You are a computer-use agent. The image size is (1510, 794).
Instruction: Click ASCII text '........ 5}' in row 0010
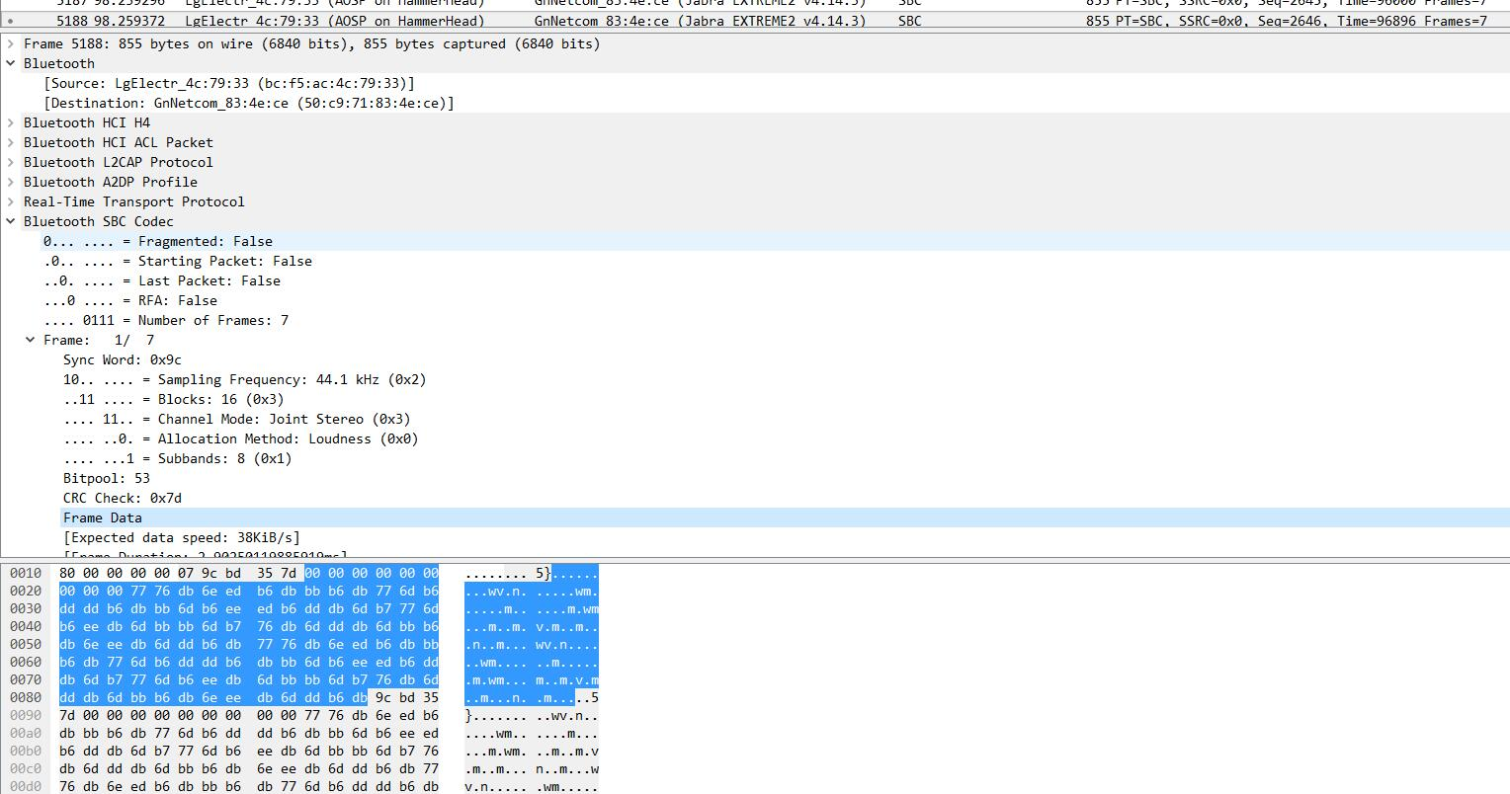coord(508,573)
